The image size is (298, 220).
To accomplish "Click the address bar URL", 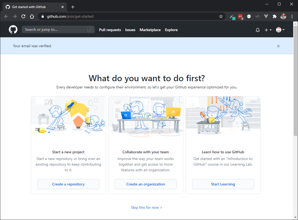I will coord(70,17).
